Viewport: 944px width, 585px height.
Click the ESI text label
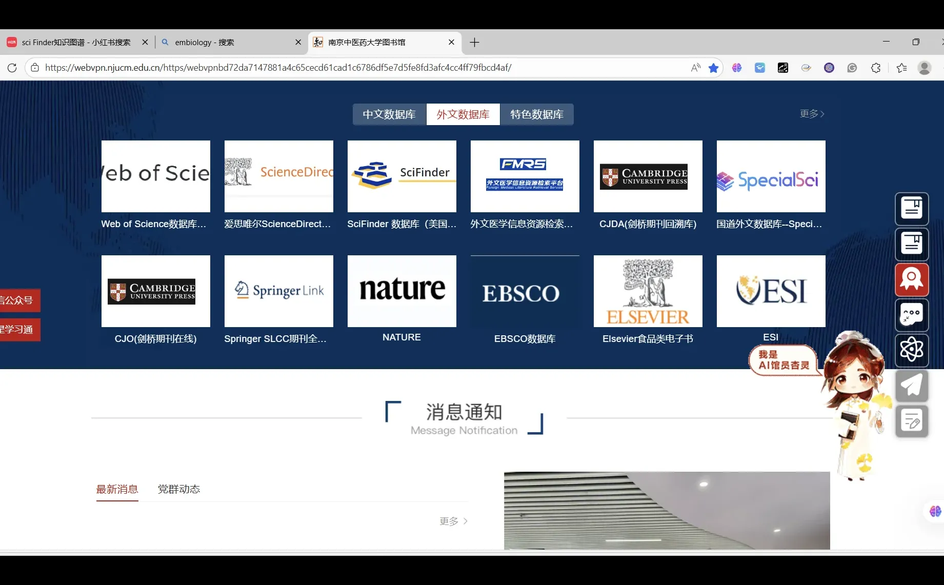pos(771,337)
